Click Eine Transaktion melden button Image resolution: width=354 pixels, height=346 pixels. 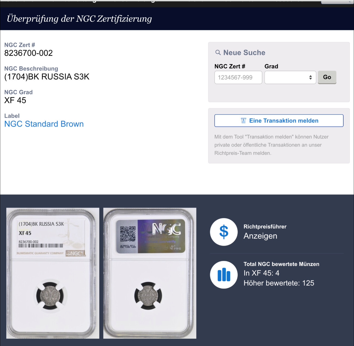point(279,121)
